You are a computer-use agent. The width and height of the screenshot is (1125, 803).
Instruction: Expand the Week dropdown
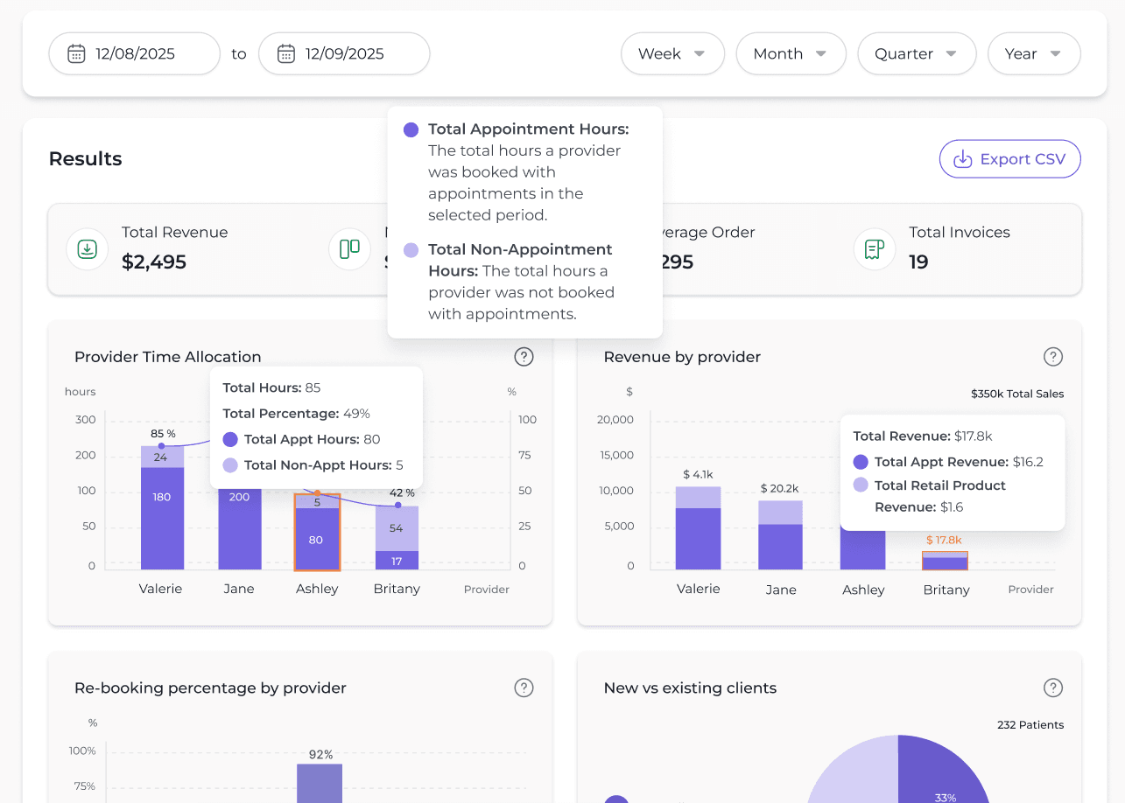[672, 53]
